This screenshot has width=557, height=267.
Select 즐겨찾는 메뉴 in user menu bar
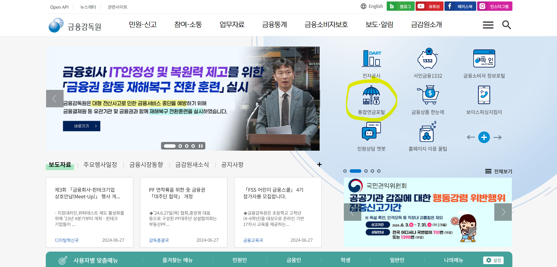[x=178, y=260]
